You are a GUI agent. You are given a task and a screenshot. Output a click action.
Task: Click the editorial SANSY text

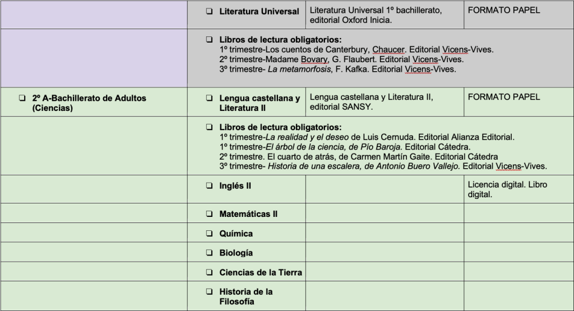pos(341,107)
